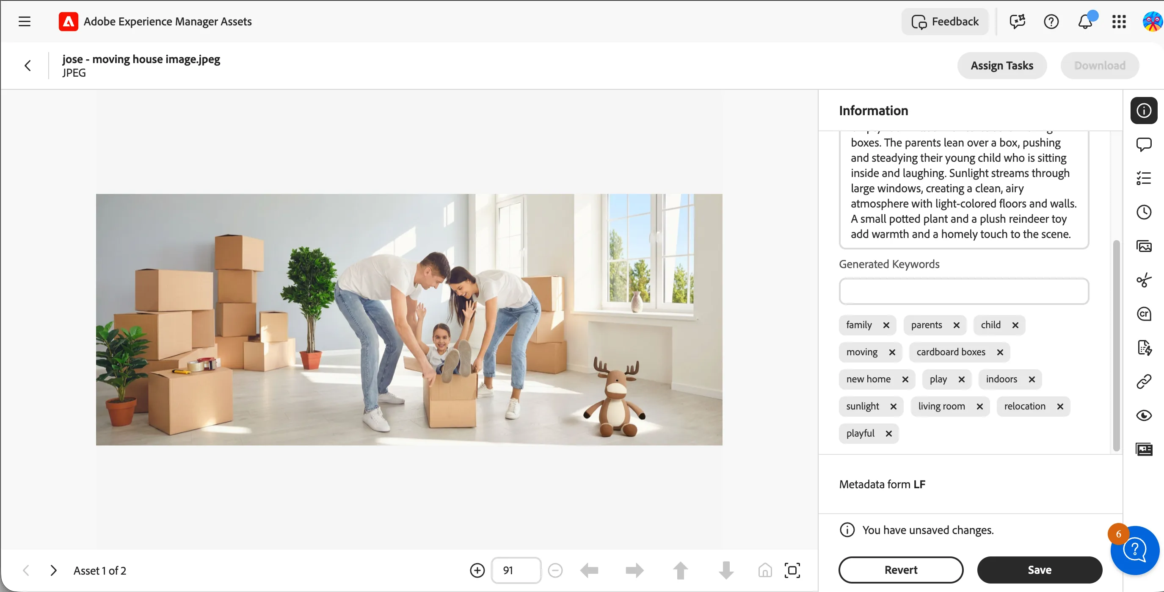Viewport: 1164px width, 592px height.
Task: Click the zoom in plus icon
Action: pos(477,570)
